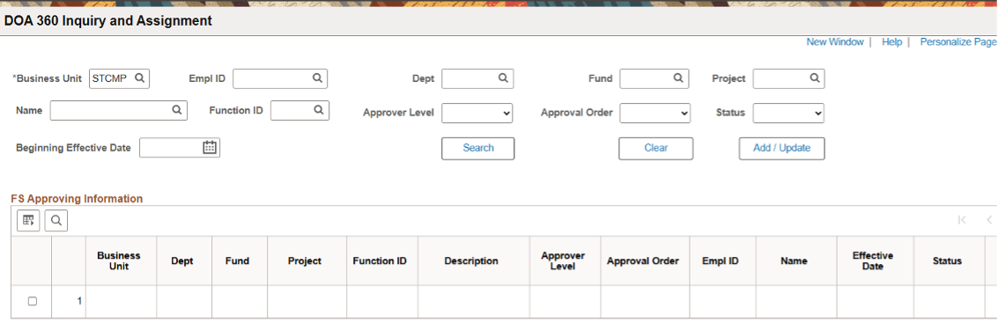998x330 pixels.
Task: Sort by the grid's Name column header
Action: 794,260
